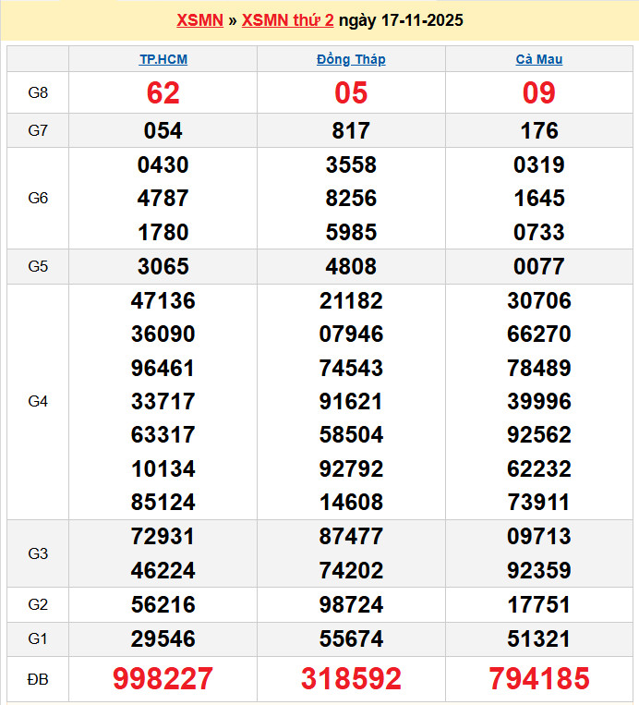Screen dimensions: 639x705
Task: Click the Cà Mau special prize 794185
Action: [x=539, y=679]
